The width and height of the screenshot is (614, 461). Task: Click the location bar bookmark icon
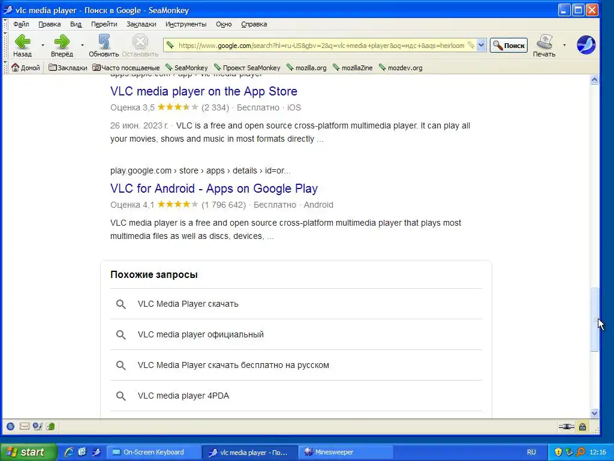170,45
